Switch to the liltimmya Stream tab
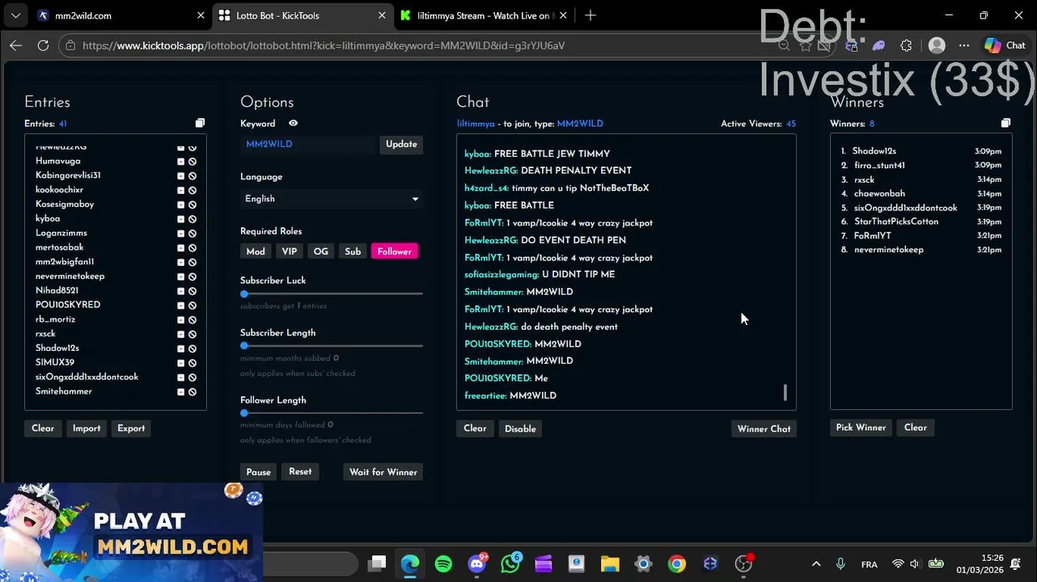Viewport: 1037px width, 582px height. tap(483, 15)
